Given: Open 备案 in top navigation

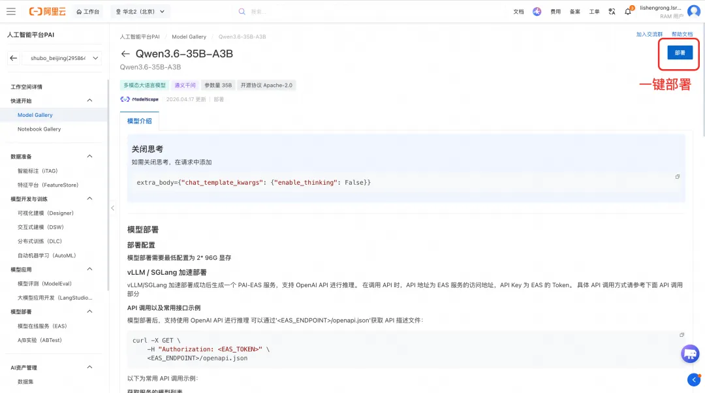Looking at the screenshot, I should click(575, 12).
